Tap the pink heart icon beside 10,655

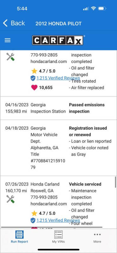(34, 88)
